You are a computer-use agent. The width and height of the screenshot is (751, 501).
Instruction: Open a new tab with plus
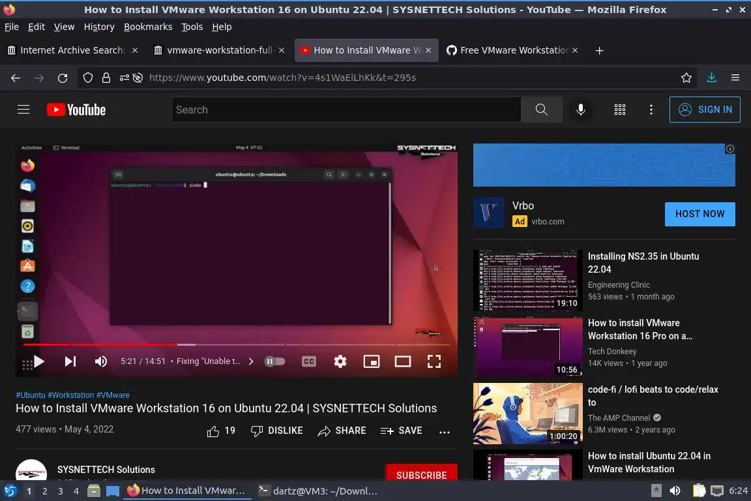tap(599, 50)
